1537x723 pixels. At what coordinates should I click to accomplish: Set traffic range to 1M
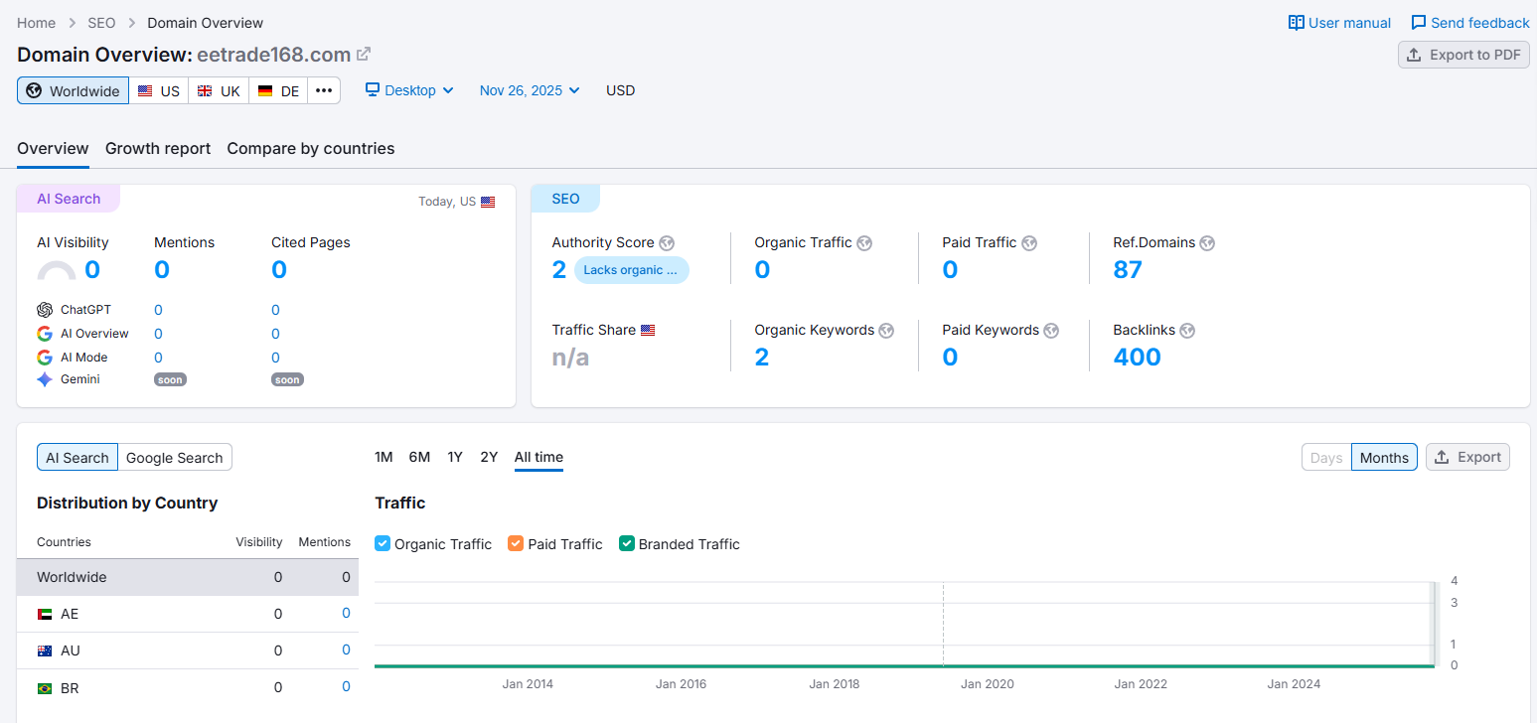[x=384, y=457]
